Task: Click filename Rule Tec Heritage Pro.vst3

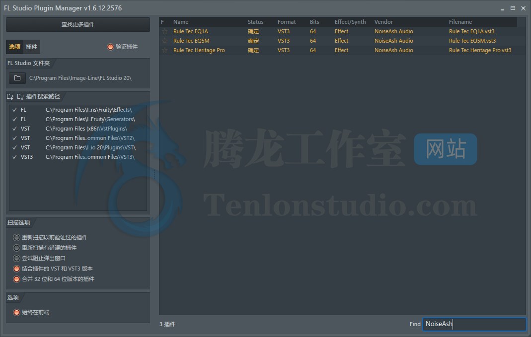Action: coord(480,51)
